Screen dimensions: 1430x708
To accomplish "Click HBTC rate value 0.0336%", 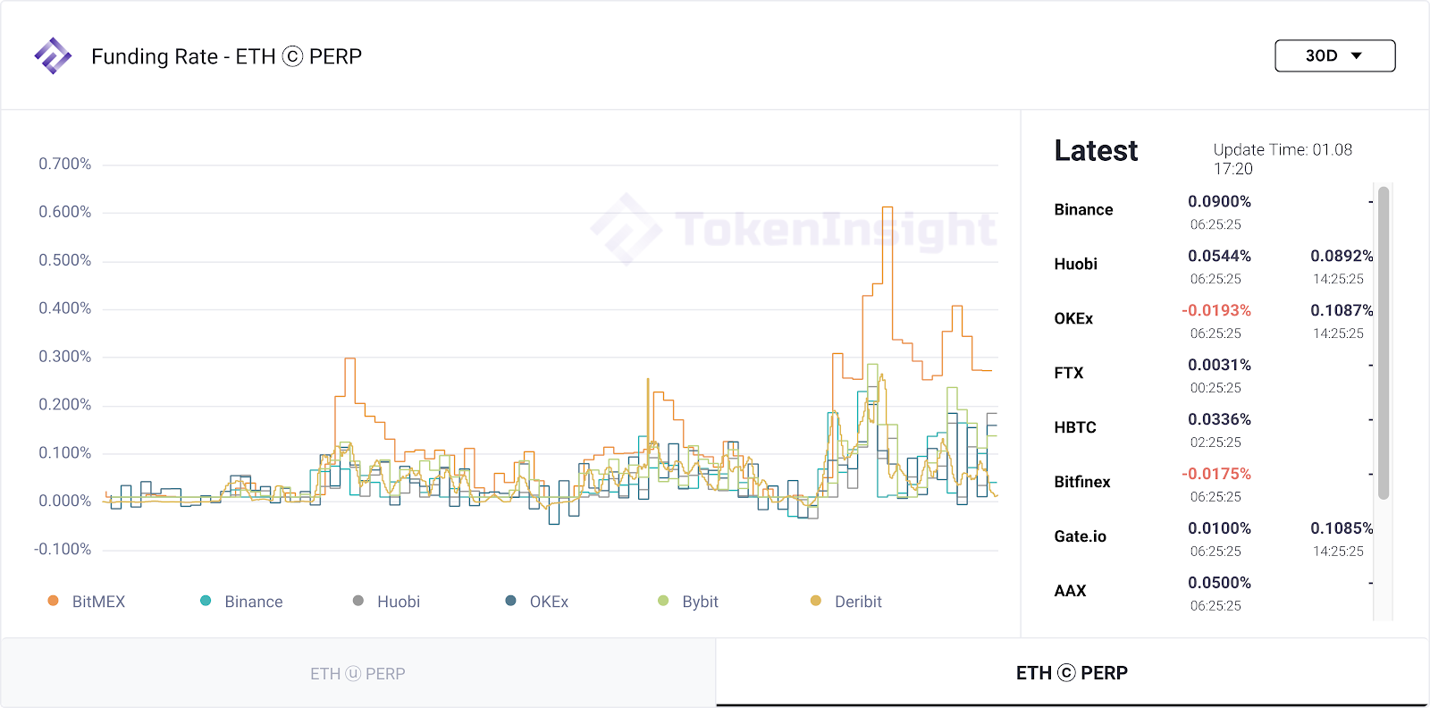I will point(1219,419).
